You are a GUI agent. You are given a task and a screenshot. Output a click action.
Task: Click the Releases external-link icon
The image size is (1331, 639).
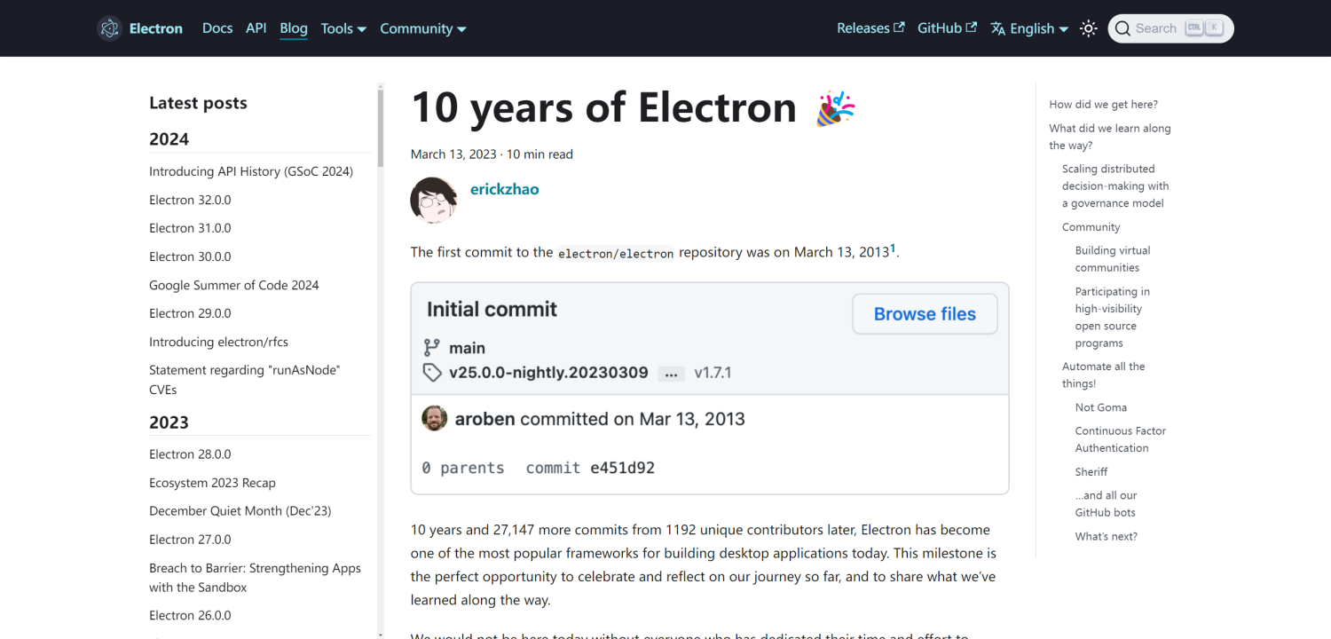point(899,27)
